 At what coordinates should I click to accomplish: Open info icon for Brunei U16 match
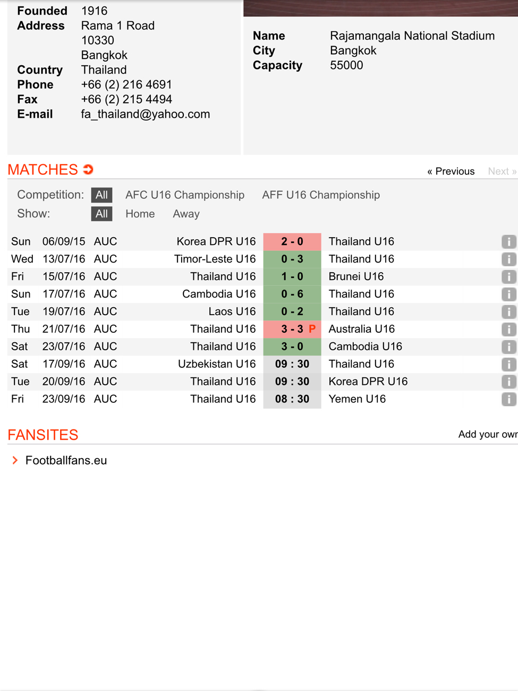(508, 277)
